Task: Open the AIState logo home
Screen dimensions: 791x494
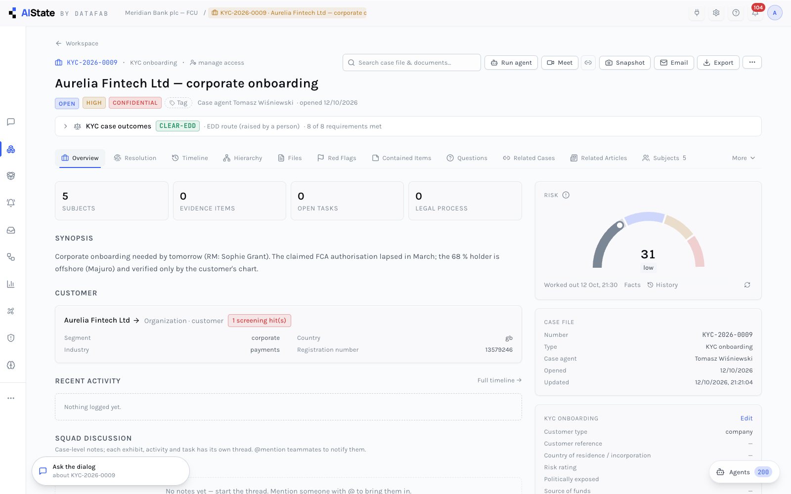Action: click(x=32, y=13)
